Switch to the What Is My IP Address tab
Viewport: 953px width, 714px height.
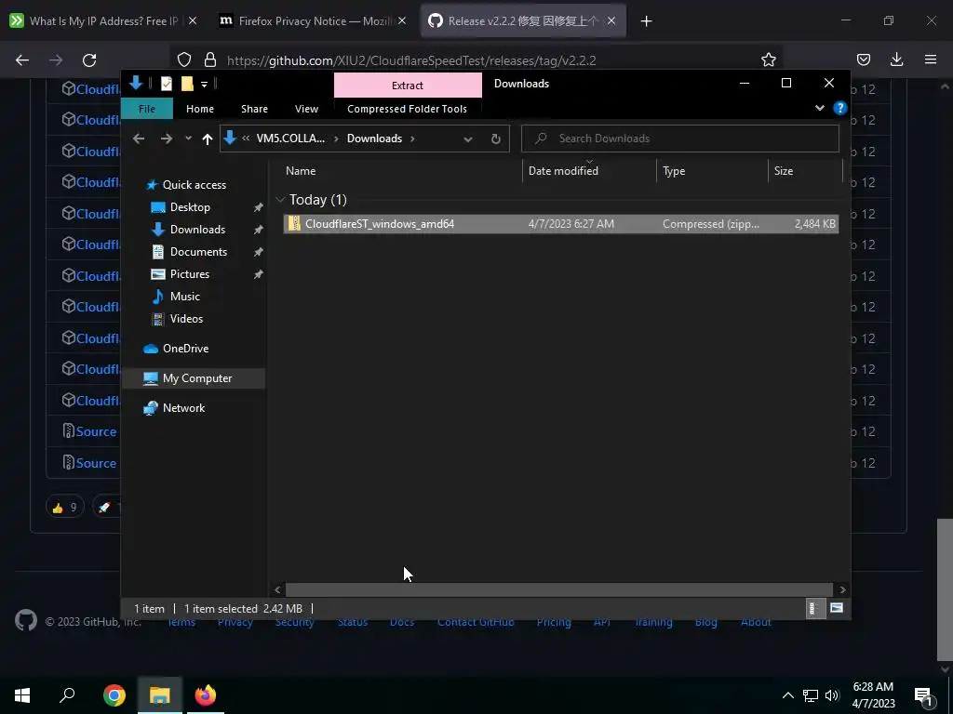[x=103, y=20]
